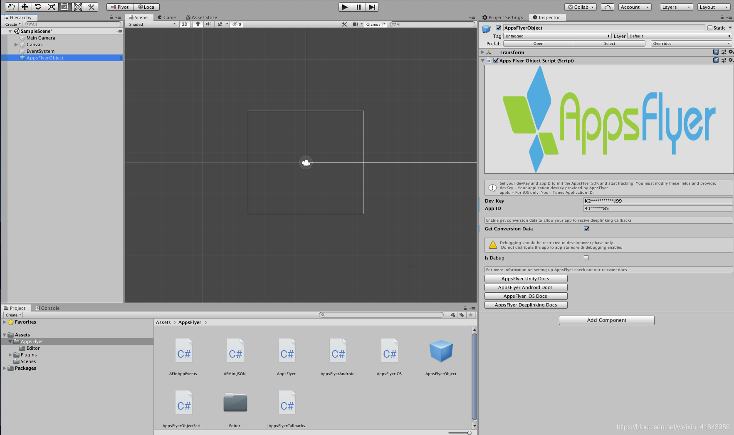Toggle scene lighting bulb icon
Image resolution: width=734 pixels, height=435 pixels.
tap(198, 24)
